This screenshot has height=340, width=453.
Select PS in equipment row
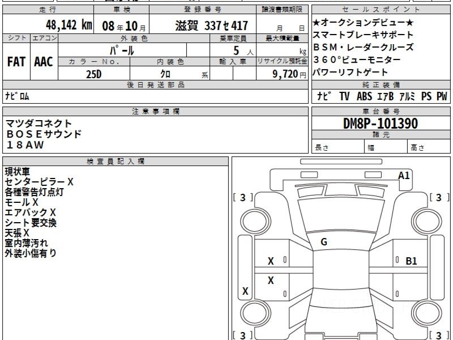[427, 96]
